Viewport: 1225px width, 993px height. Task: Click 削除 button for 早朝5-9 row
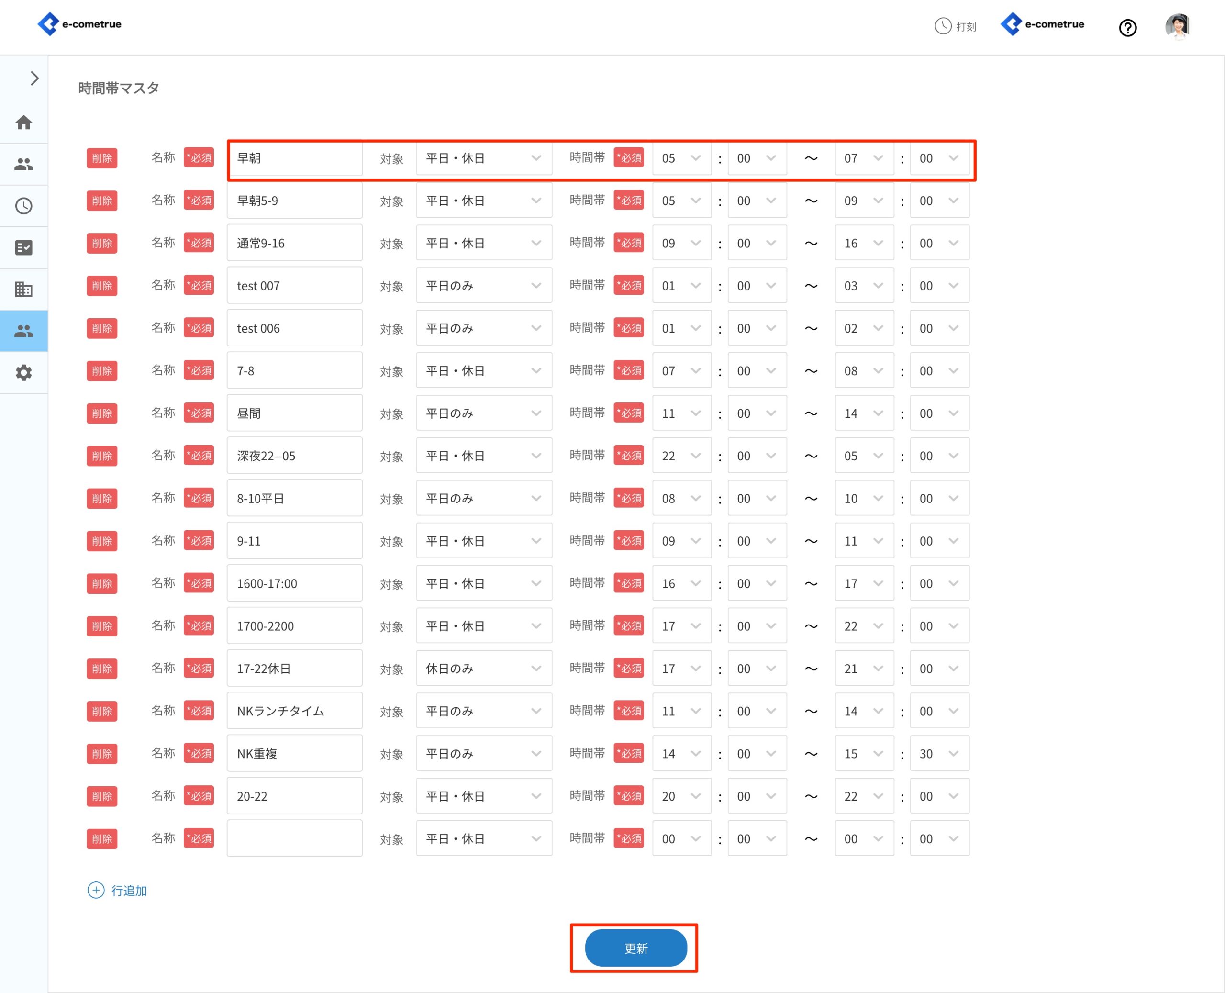(102, 201)
